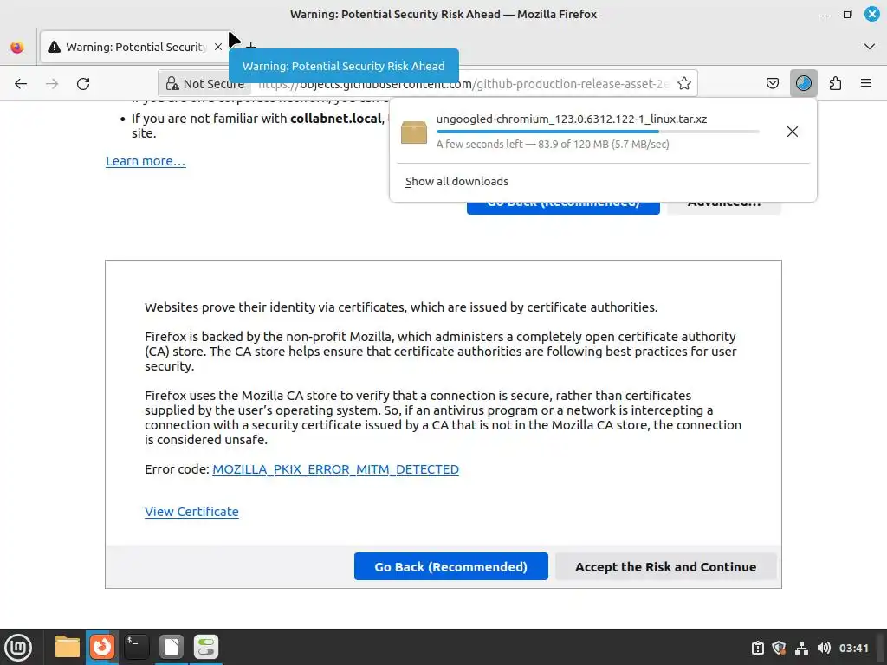Open the ungoogled-chromium download package icon
Screen dimensions: 887x665
click(414, 132)
